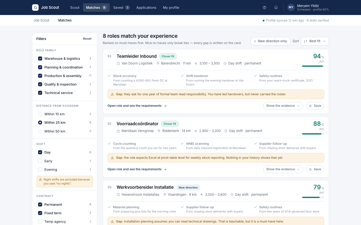The image size is (361, 225).
Task: Click the company briefcase icon beside Van Doorn Logistiek
Action: coord(118,63)
